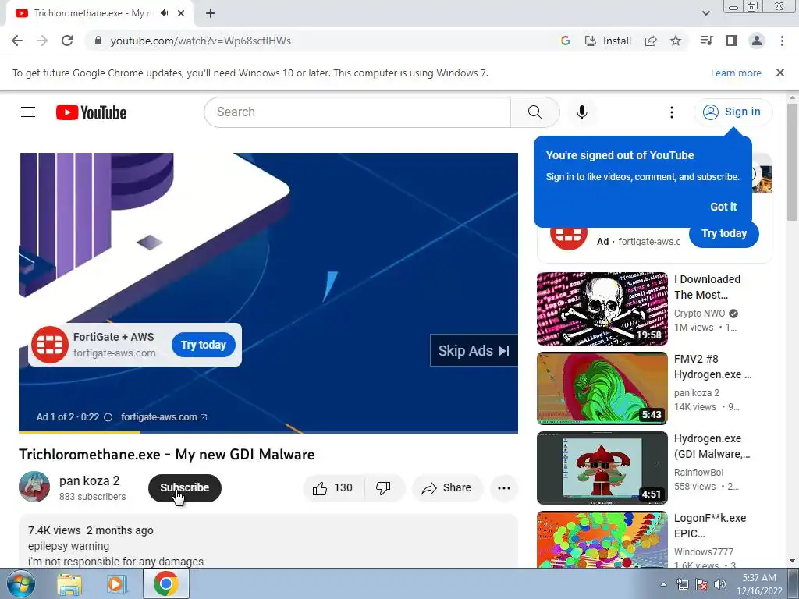Click the taskbar clock 5:37 AM
799x599 pixels.
click(x=759, y=584)
